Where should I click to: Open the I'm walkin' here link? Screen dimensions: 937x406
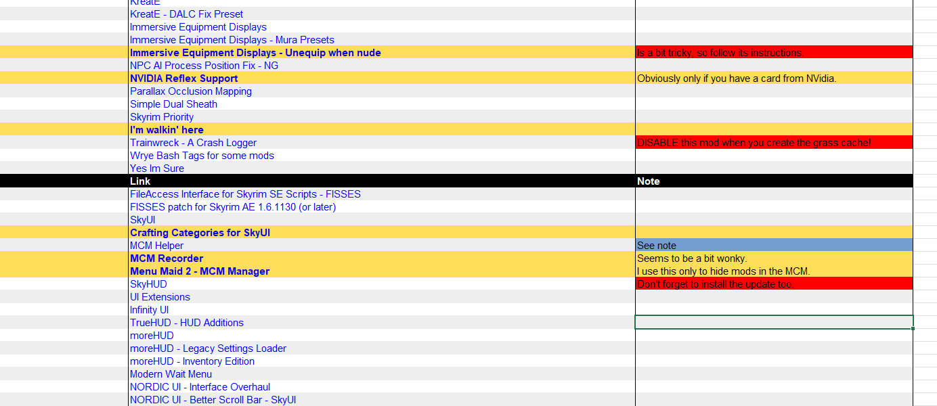[167, 130]
